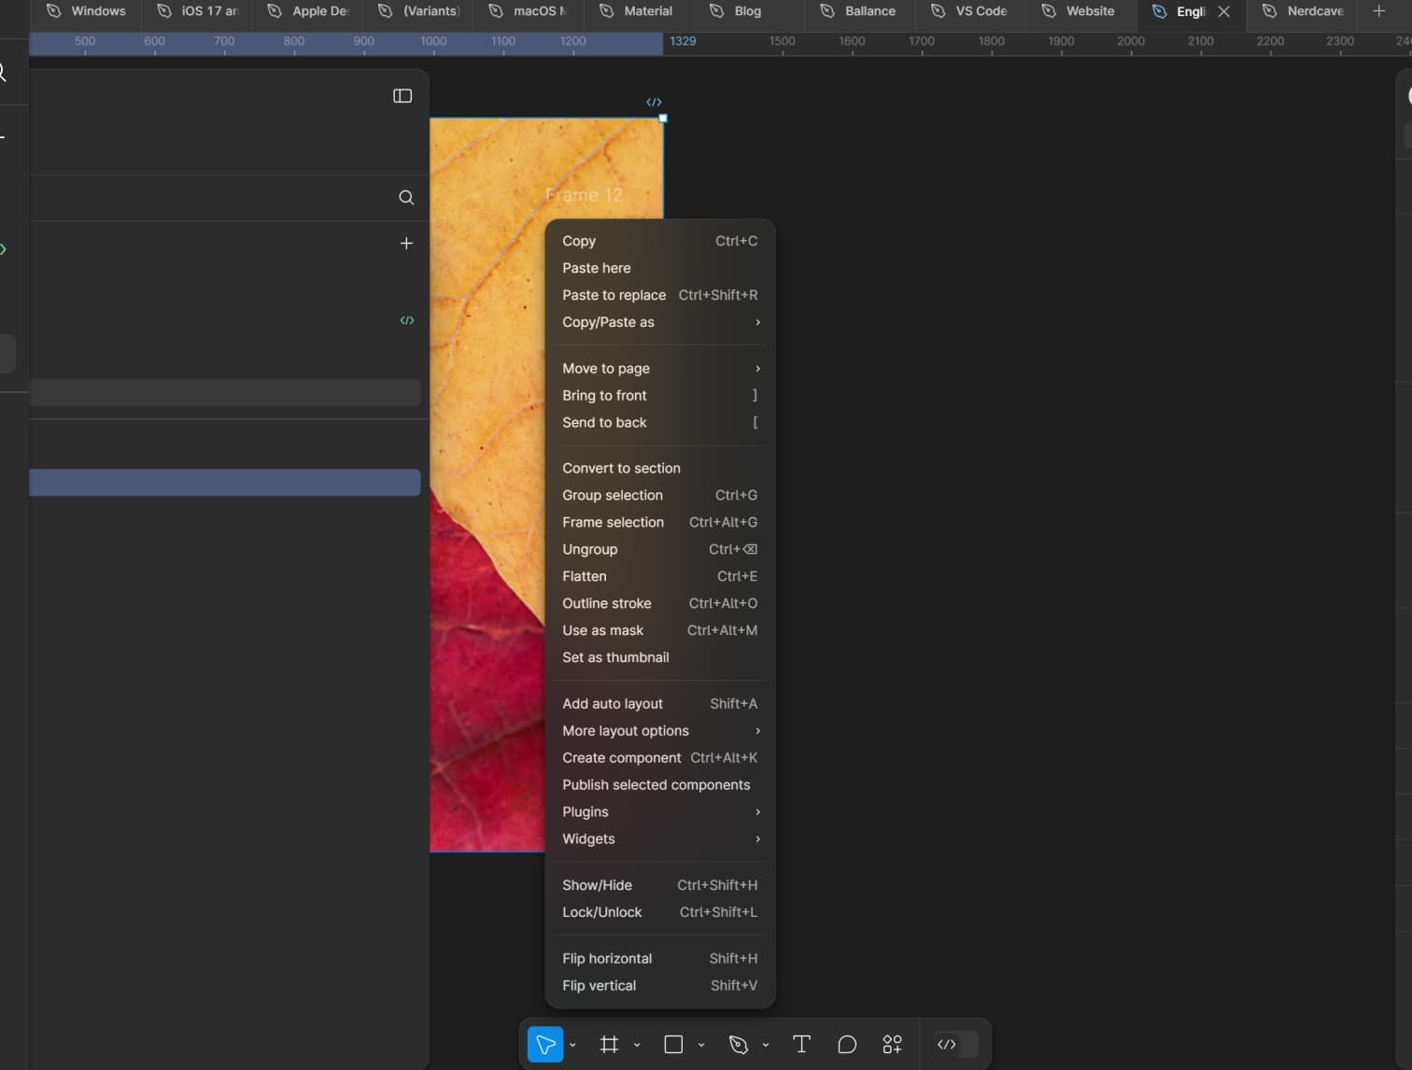Switch to the Apple De tab
The width and height of the screenshot is (1412, 1070).
[x=307, y=11]
